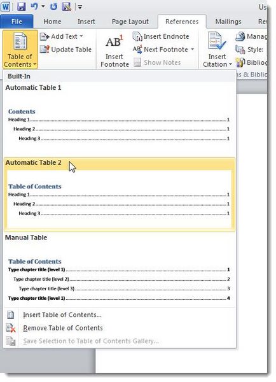Collapse the Table of Contents dropdown button

[20, 50]
